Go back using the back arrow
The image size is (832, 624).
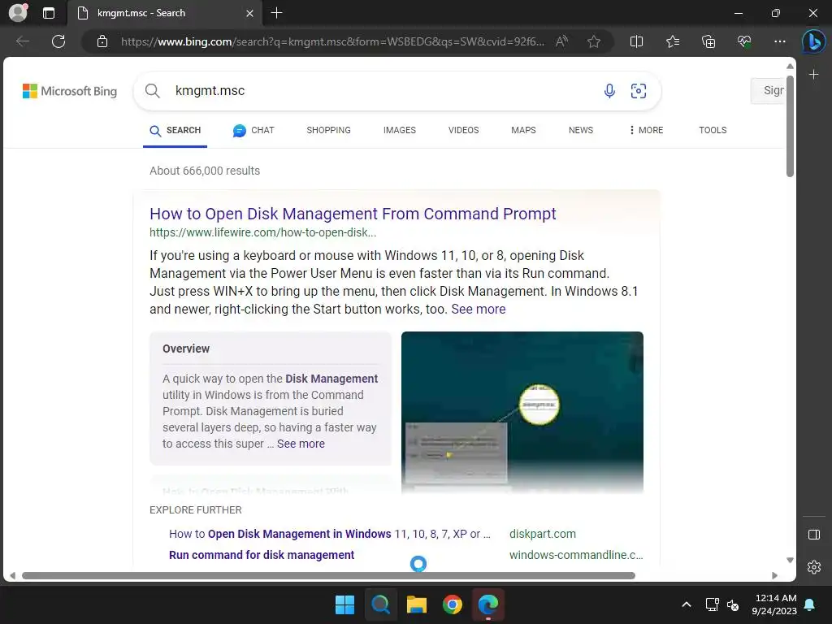point(22,41)
